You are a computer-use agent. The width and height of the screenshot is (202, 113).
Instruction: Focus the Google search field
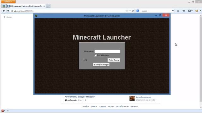pos(156,11)
